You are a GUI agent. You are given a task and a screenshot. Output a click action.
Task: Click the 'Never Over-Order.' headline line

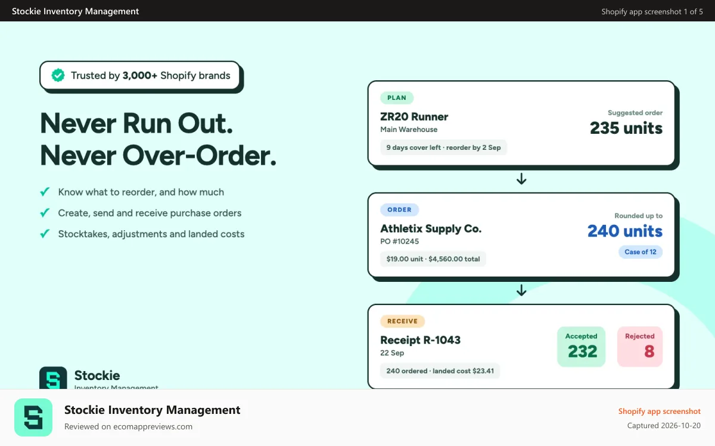coord(158,155)
